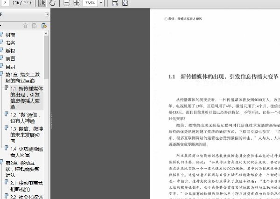Click bookmark icon beside 2.1 entry

coord(7,182)
